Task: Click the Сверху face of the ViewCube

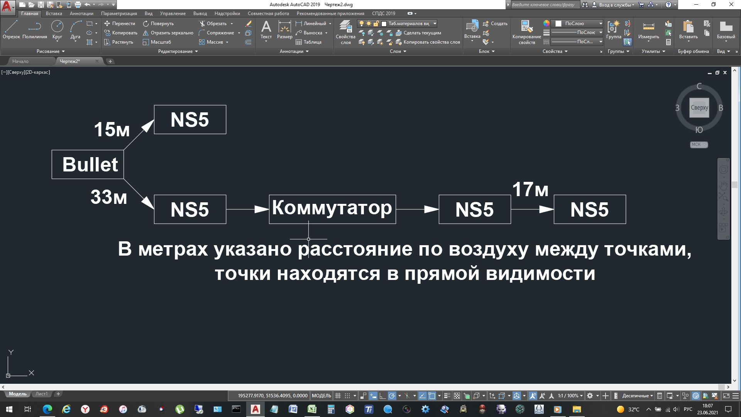Action: click(x=699, y=108)
